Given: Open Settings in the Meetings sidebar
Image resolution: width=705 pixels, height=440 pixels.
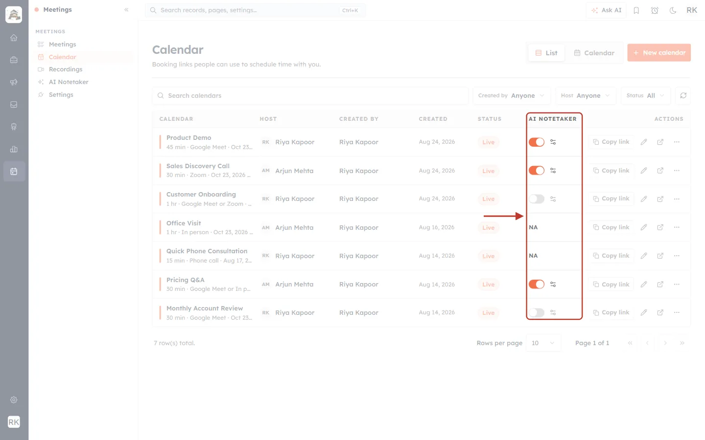Looking at the screenshot, I should [61, 95].
